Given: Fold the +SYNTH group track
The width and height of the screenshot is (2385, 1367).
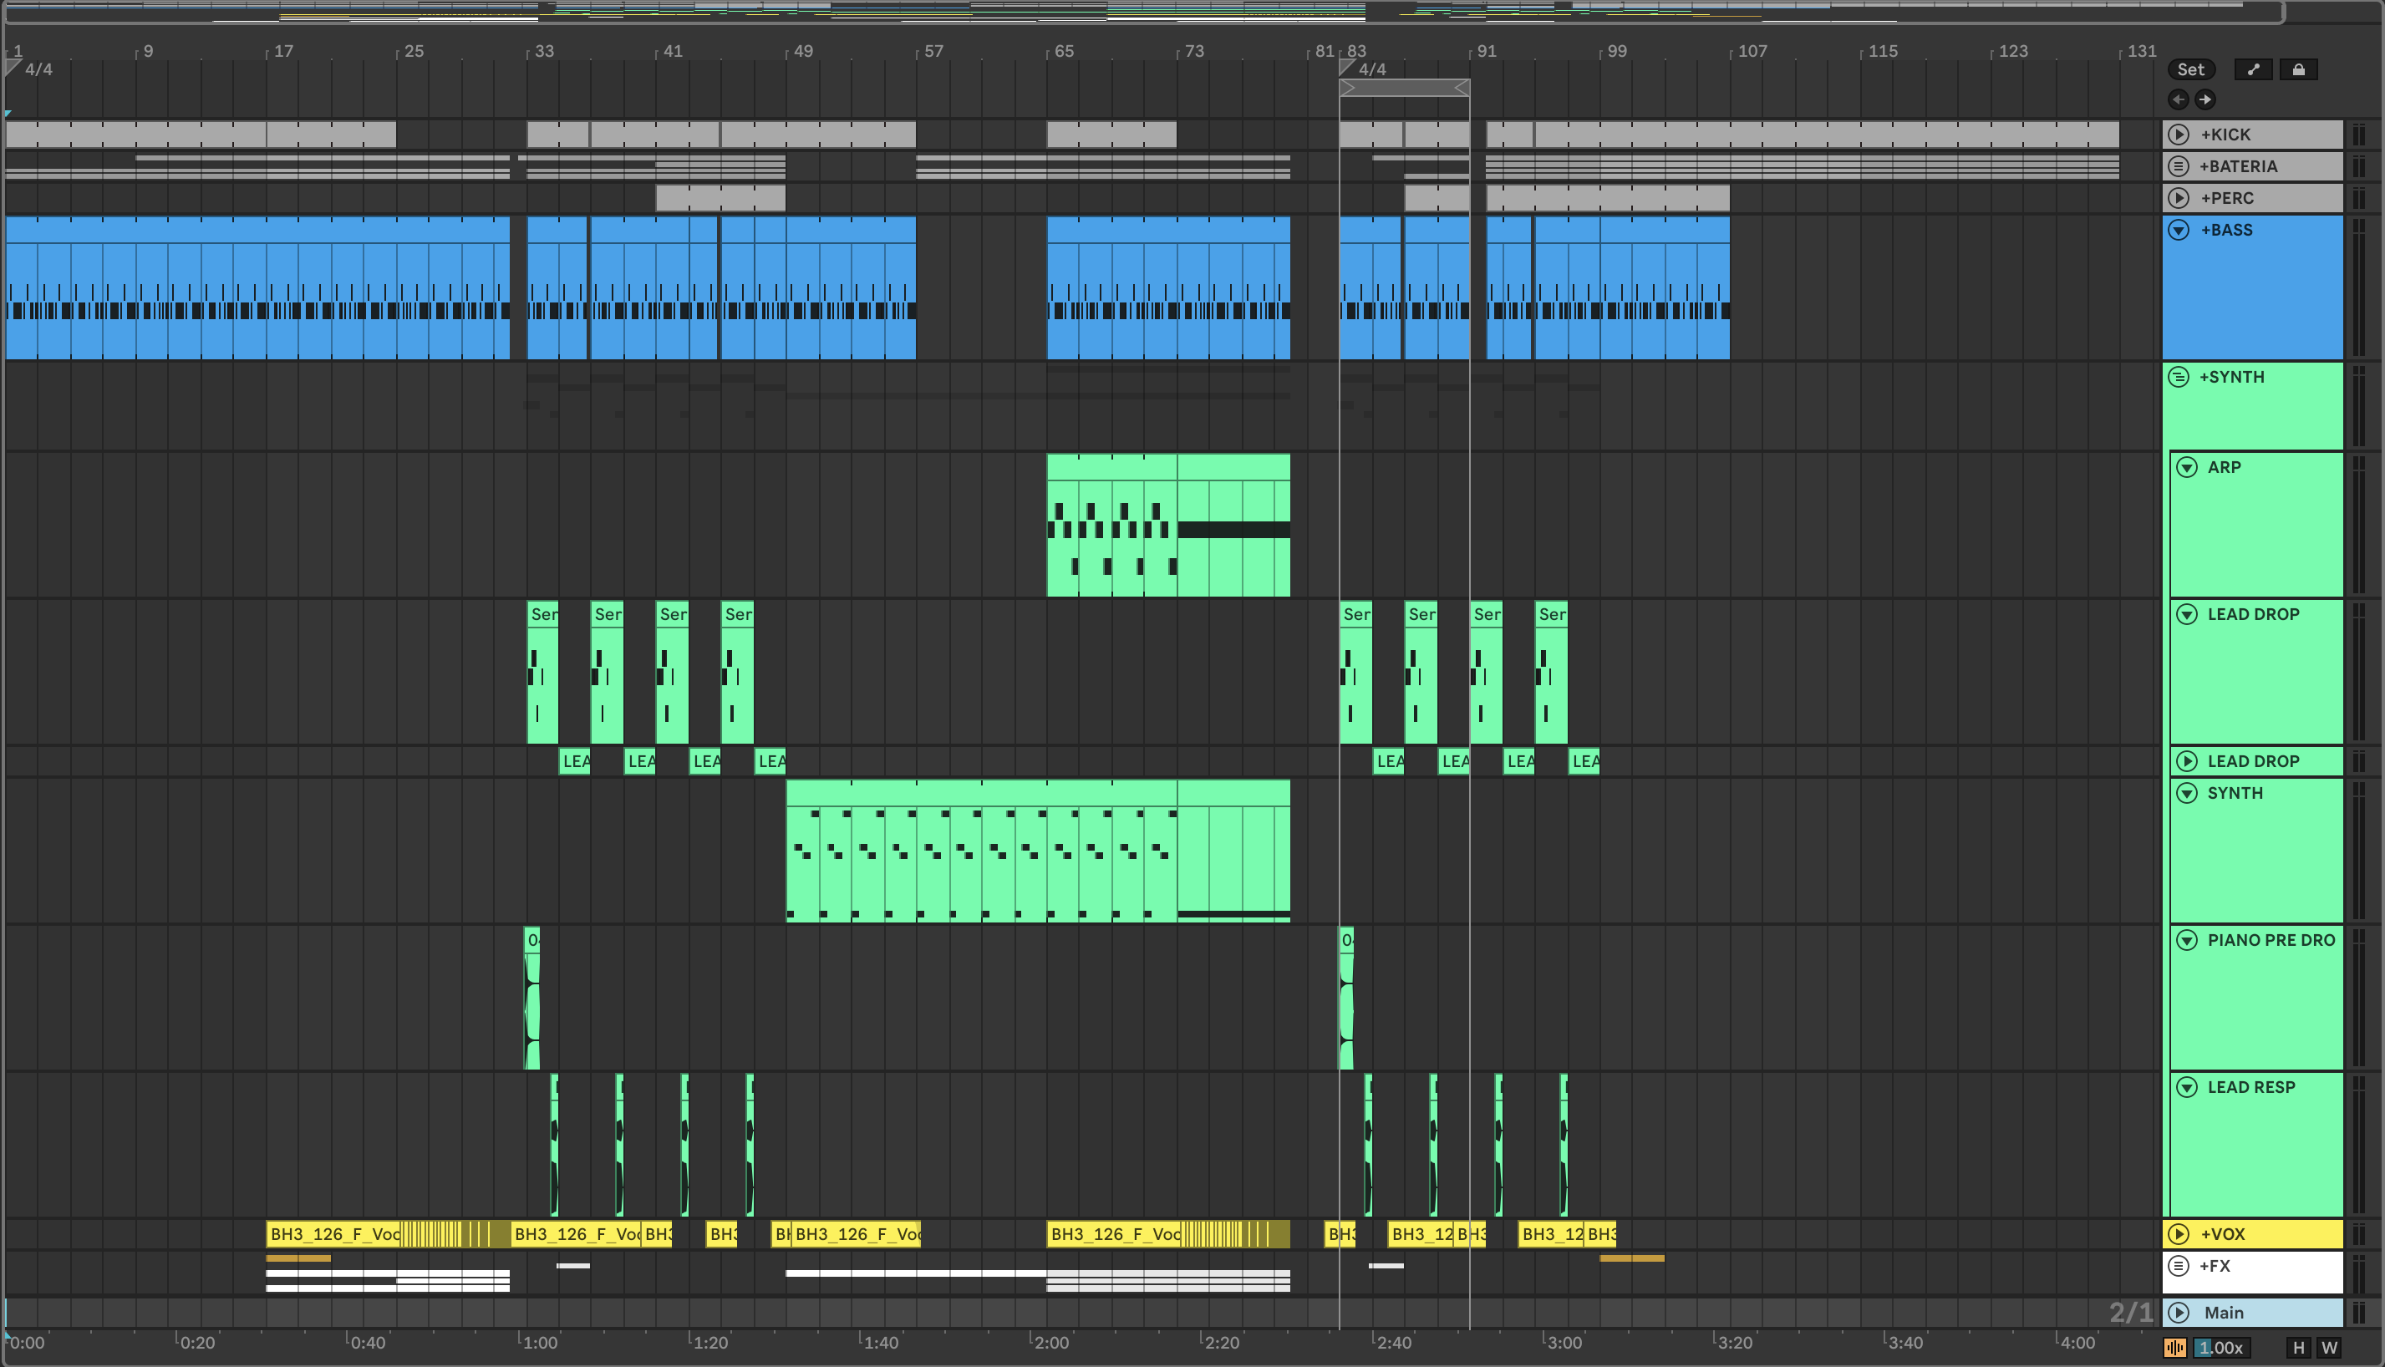Looking at the screenshot, I should click(2179, 377).
